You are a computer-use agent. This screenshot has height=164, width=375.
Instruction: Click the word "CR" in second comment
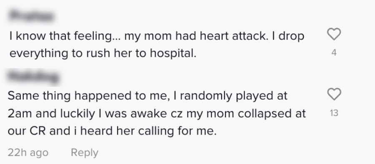(x=37, y=131)
